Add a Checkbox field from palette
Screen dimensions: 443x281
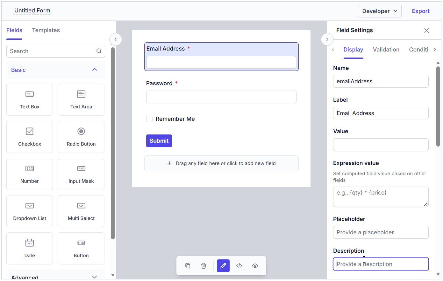30,137
